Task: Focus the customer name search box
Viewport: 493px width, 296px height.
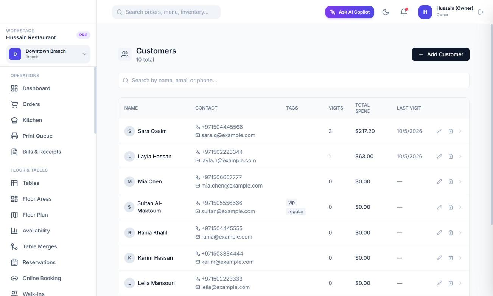Action: 294,81
